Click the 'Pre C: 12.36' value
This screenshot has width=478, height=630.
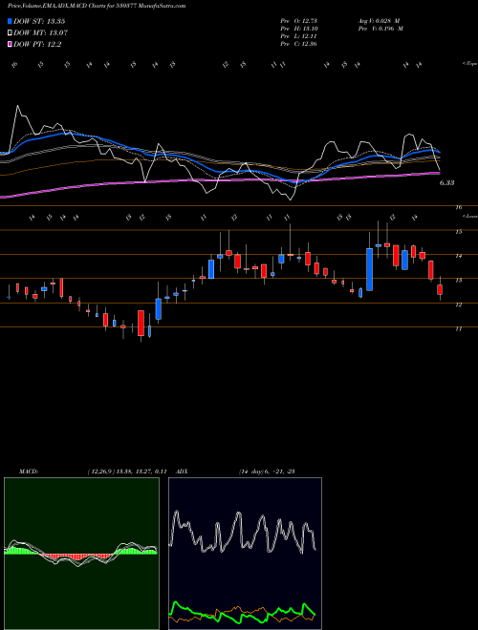298,44
